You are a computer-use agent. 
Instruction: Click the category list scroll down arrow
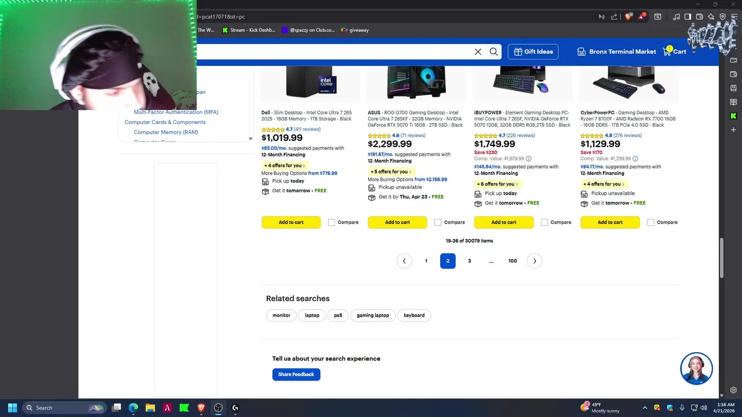[x=250, y=139]
